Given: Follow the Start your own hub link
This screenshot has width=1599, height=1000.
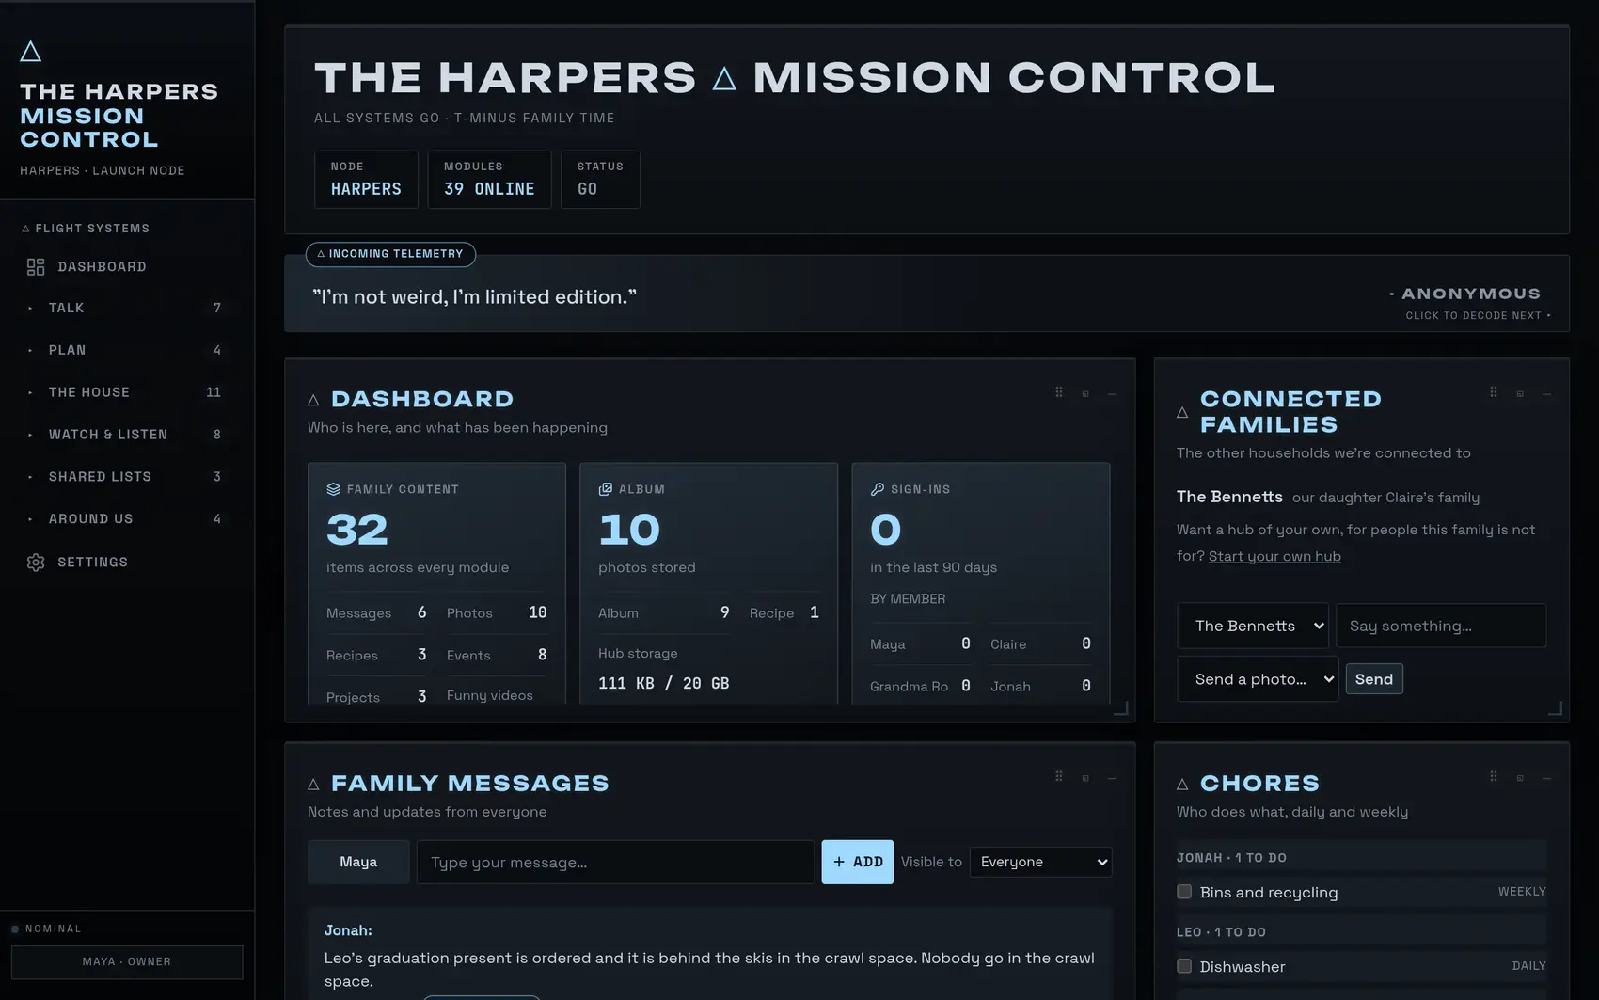Looking at the screenshot, I should [x=1274, y=556].
